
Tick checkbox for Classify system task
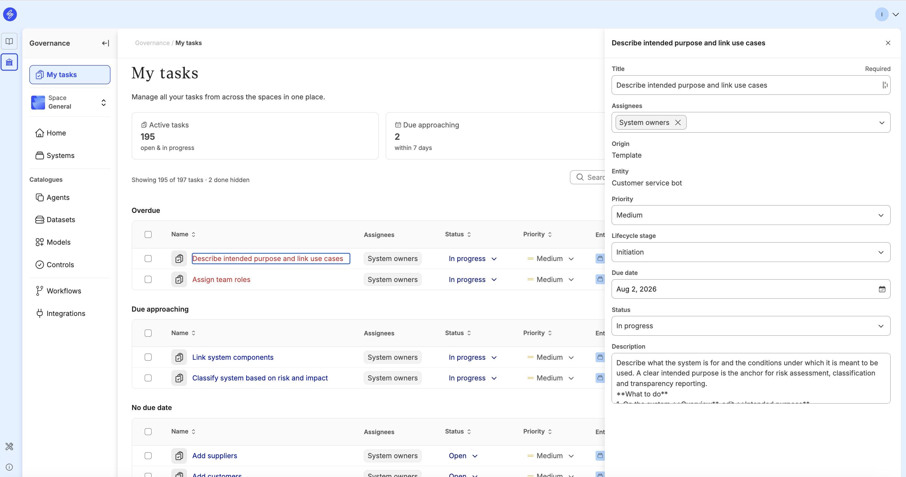pos(148,378)
